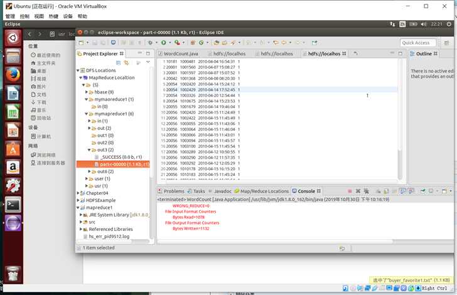Toggle Link with Editor in Project Explorer

click(x=126, y=63)
